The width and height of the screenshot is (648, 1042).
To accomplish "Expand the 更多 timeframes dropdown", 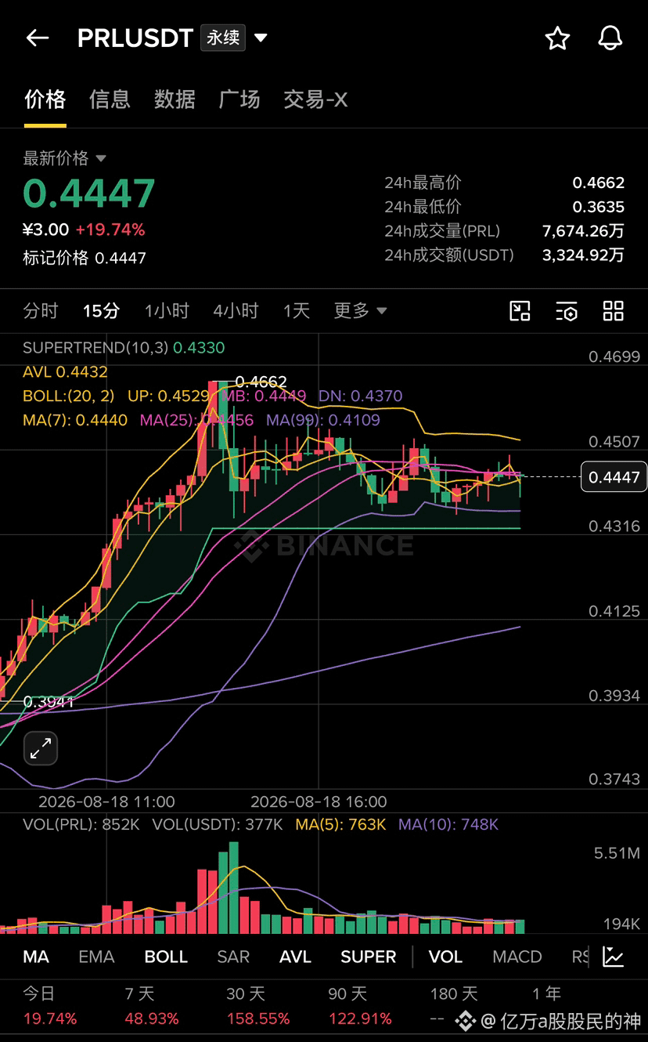I will point(360,311).
